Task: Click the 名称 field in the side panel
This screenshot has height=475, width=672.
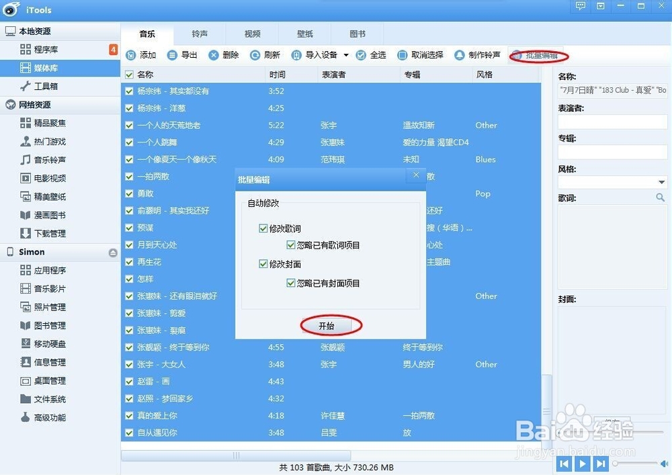Action: click(x=612, y=90)
